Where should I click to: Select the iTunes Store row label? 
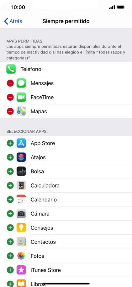point(46,270)
